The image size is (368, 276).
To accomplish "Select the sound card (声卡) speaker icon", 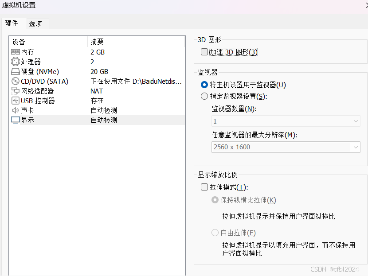I will 16,110.
